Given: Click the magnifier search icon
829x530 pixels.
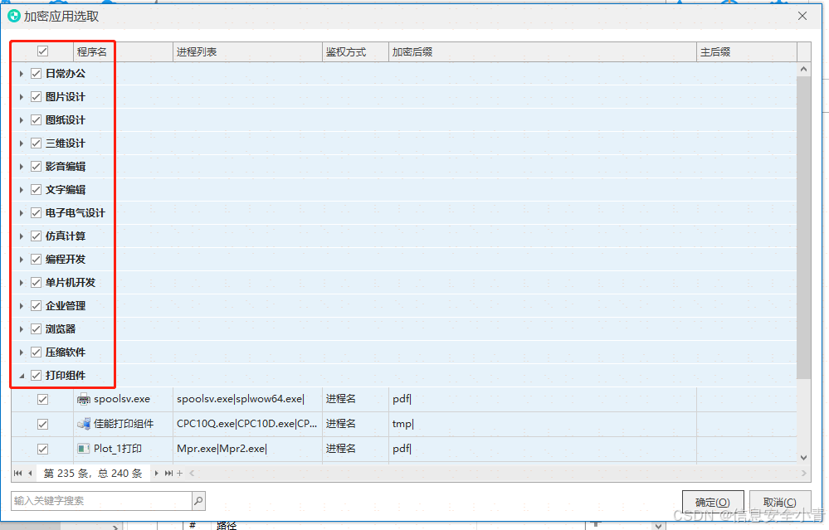Looking at the screenshot, I should pos(198,501).
